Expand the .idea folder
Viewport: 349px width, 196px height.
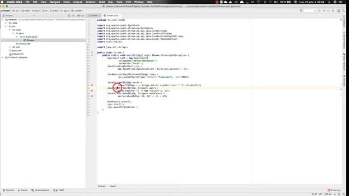(6, 23)
